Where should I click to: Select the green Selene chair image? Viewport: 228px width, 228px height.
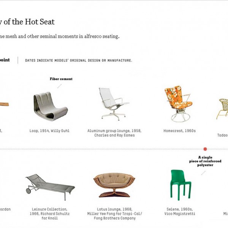[x=180, y=184]
